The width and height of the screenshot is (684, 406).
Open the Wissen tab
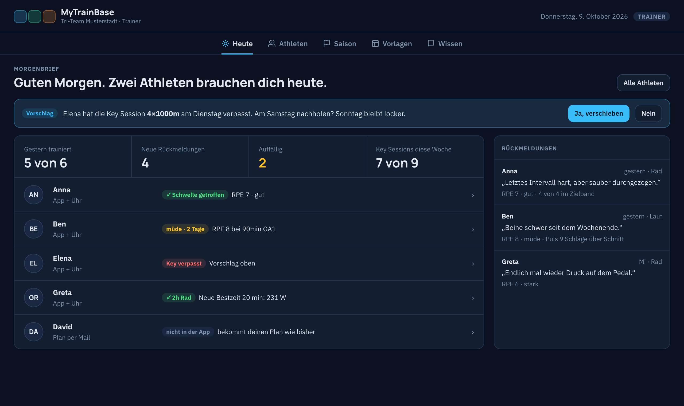(445, 44)
